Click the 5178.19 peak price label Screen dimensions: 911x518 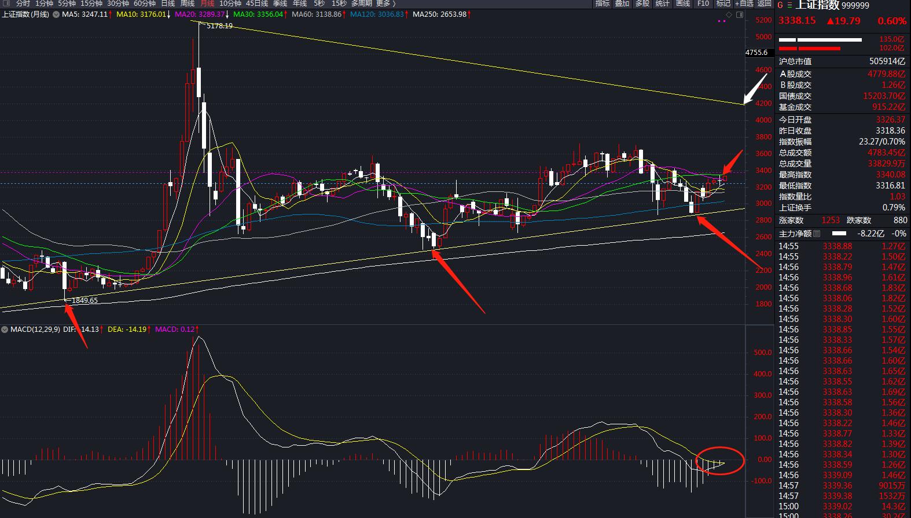pos(219,26)
